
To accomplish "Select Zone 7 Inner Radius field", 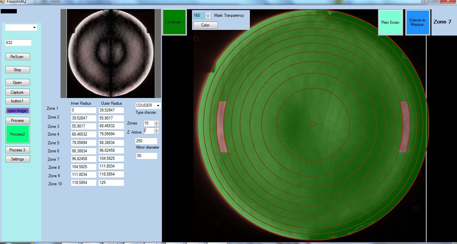I will 84,158.
